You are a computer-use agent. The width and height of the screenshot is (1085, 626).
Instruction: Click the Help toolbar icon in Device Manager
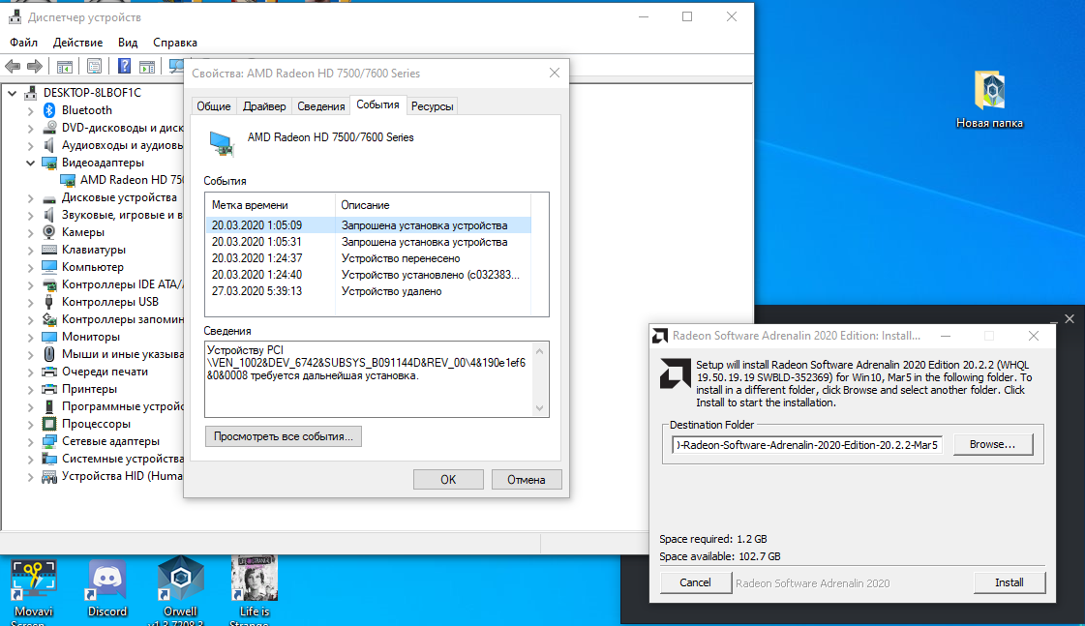[124, 67]
